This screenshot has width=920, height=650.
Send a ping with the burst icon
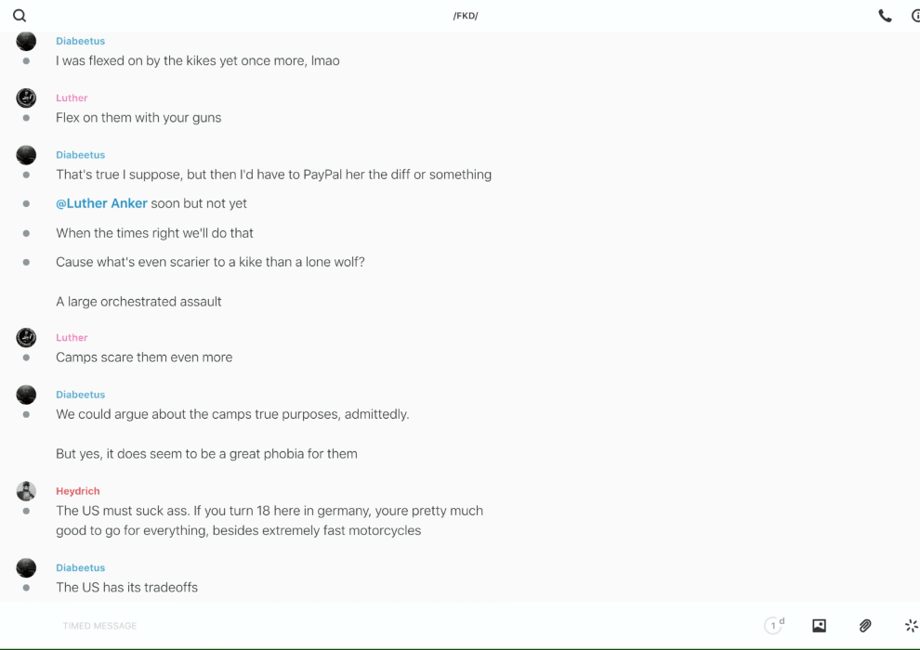pos(911,626)
